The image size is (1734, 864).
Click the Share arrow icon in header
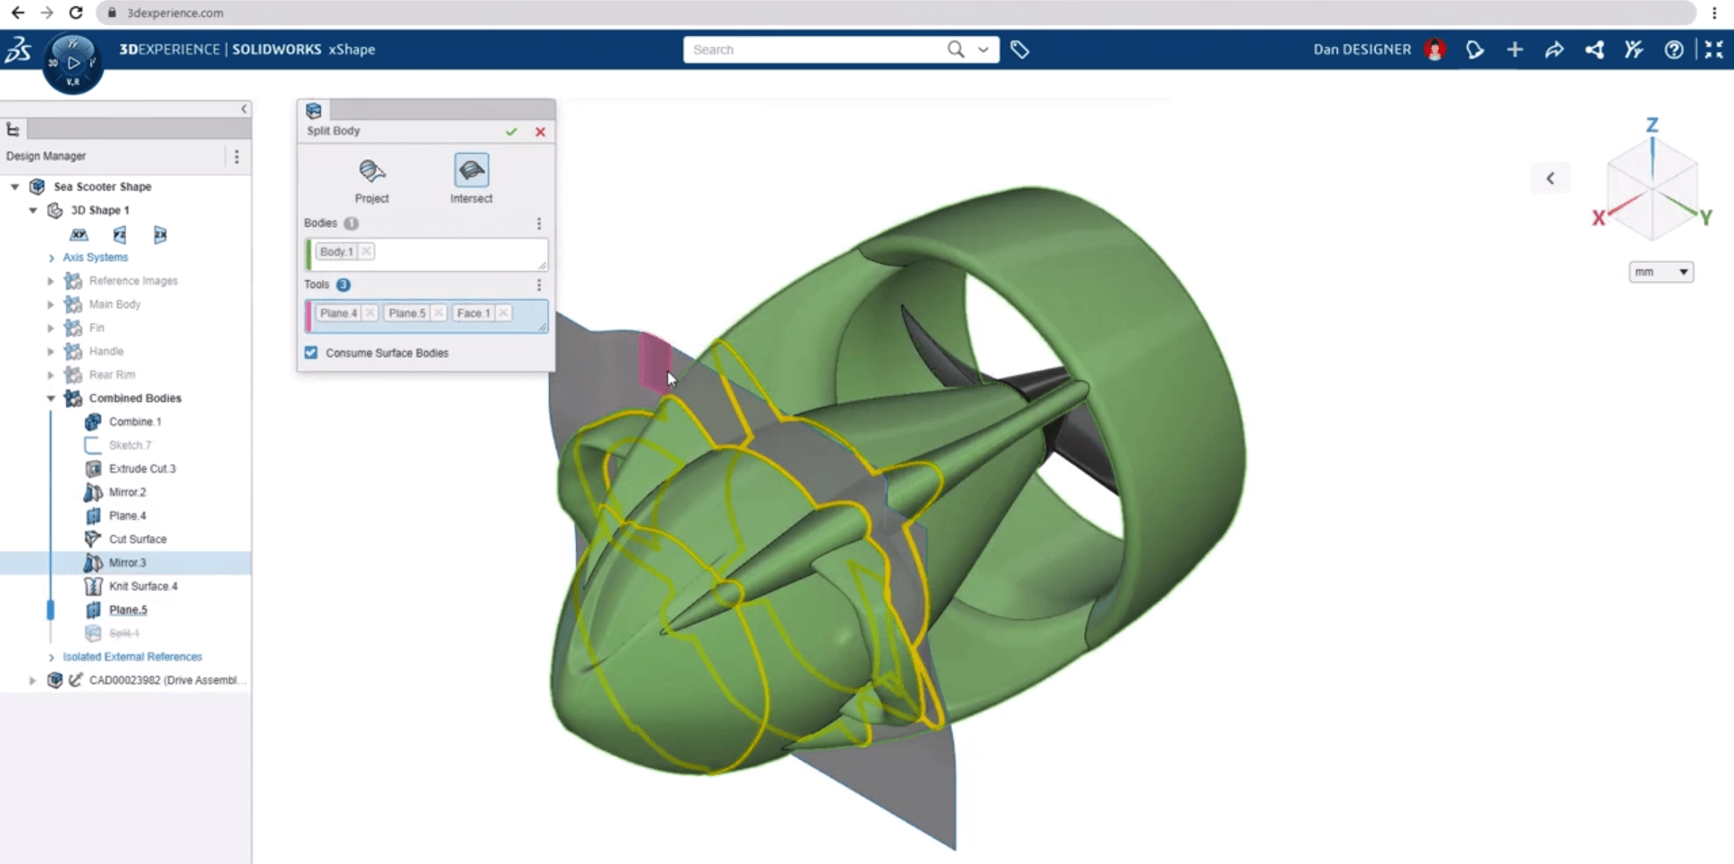(1554, 50)
